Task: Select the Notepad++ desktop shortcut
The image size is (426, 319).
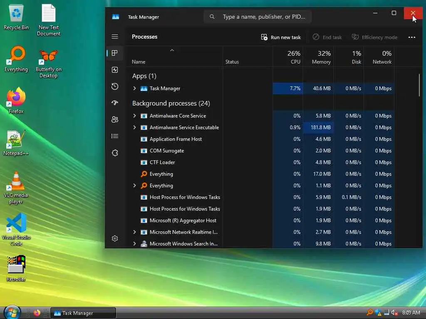Action: pyautogui.click(x=16, y=143)
